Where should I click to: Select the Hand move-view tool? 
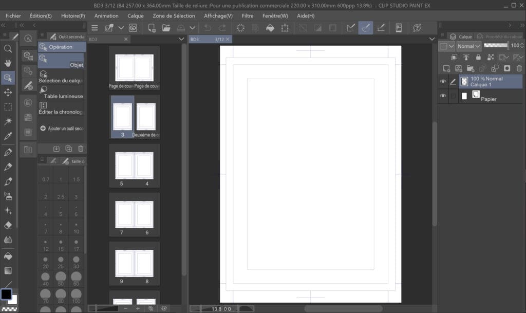click(x=8, y=63)
